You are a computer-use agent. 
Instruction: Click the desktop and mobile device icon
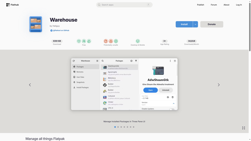pyautogui.click(x=138, y=41)
